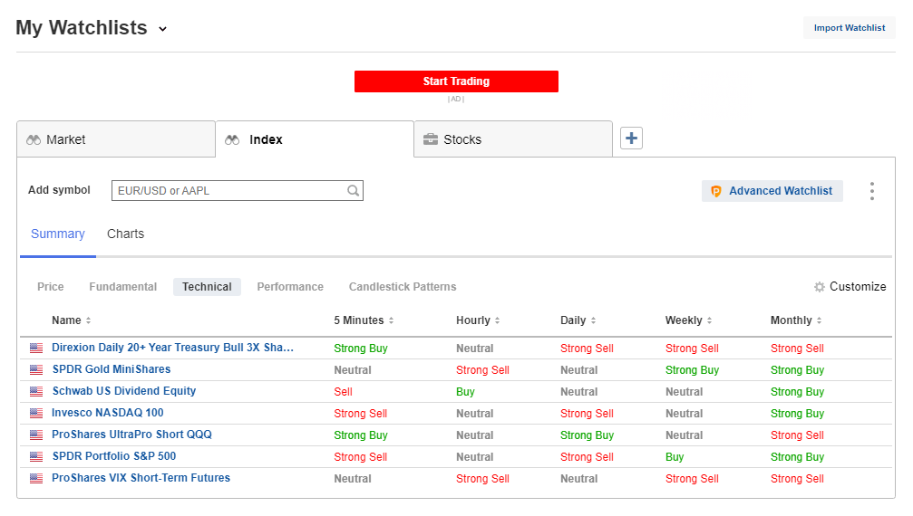Click Strong Buy in ProShares UltraPro Daily cell
Viewport: 913px width, 516px height.
pyautogui.click(x=587, y=435)
